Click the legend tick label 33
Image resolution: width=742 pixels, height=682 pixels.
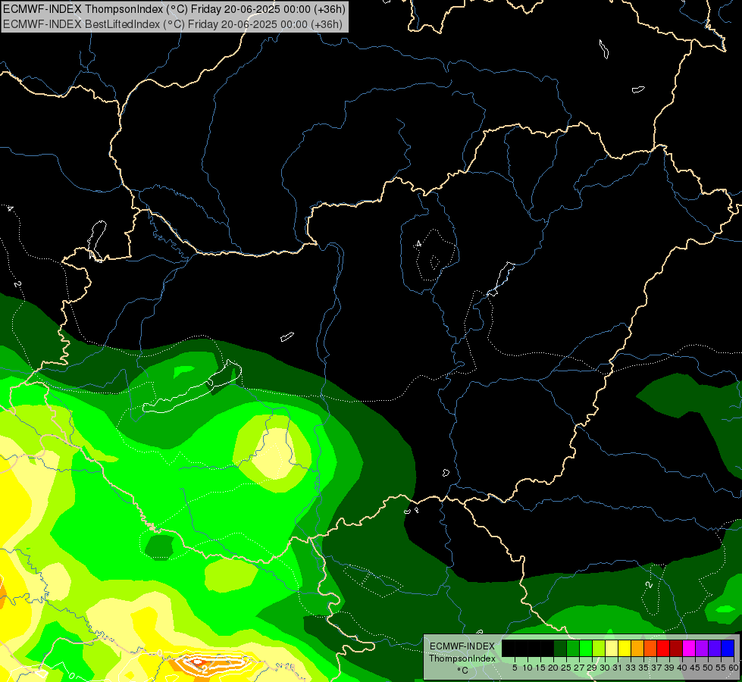(x=631, y=668)
